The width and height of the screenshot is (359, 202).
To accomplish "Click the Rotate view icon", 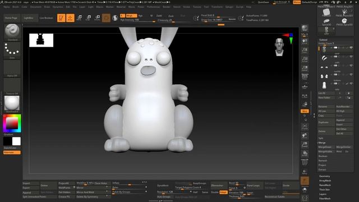I will coord(305,154).
